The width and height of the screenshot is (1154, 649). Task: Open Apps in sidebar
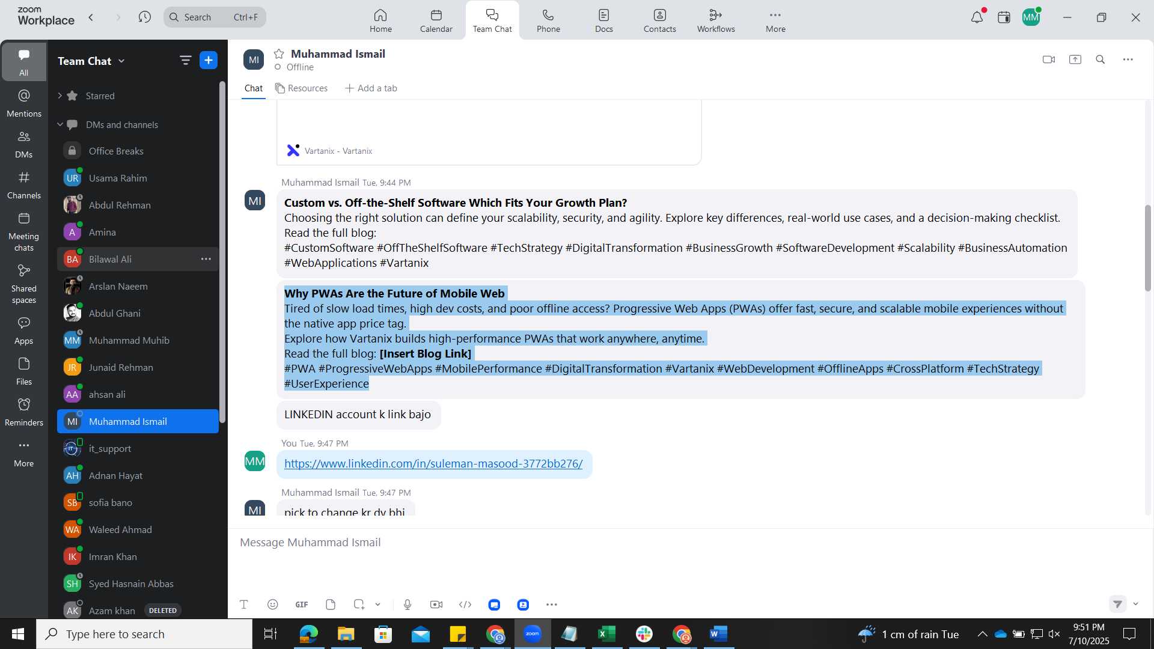(23, 330)
